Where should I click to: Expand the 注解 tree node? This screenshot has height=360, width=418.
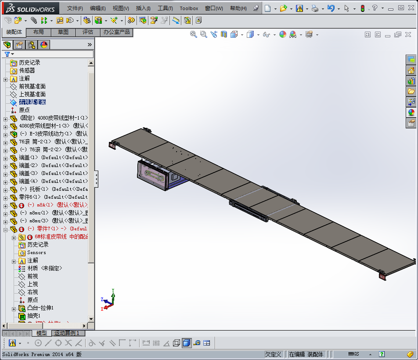(5, 80)
